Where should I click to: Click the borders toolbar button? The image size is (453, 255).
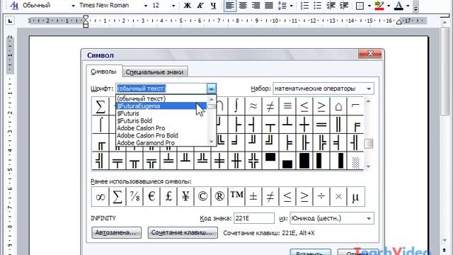click(x=360, y=6)
